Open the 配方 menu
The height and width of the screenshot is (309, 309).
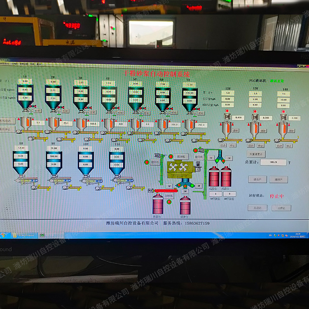[39, 64]
